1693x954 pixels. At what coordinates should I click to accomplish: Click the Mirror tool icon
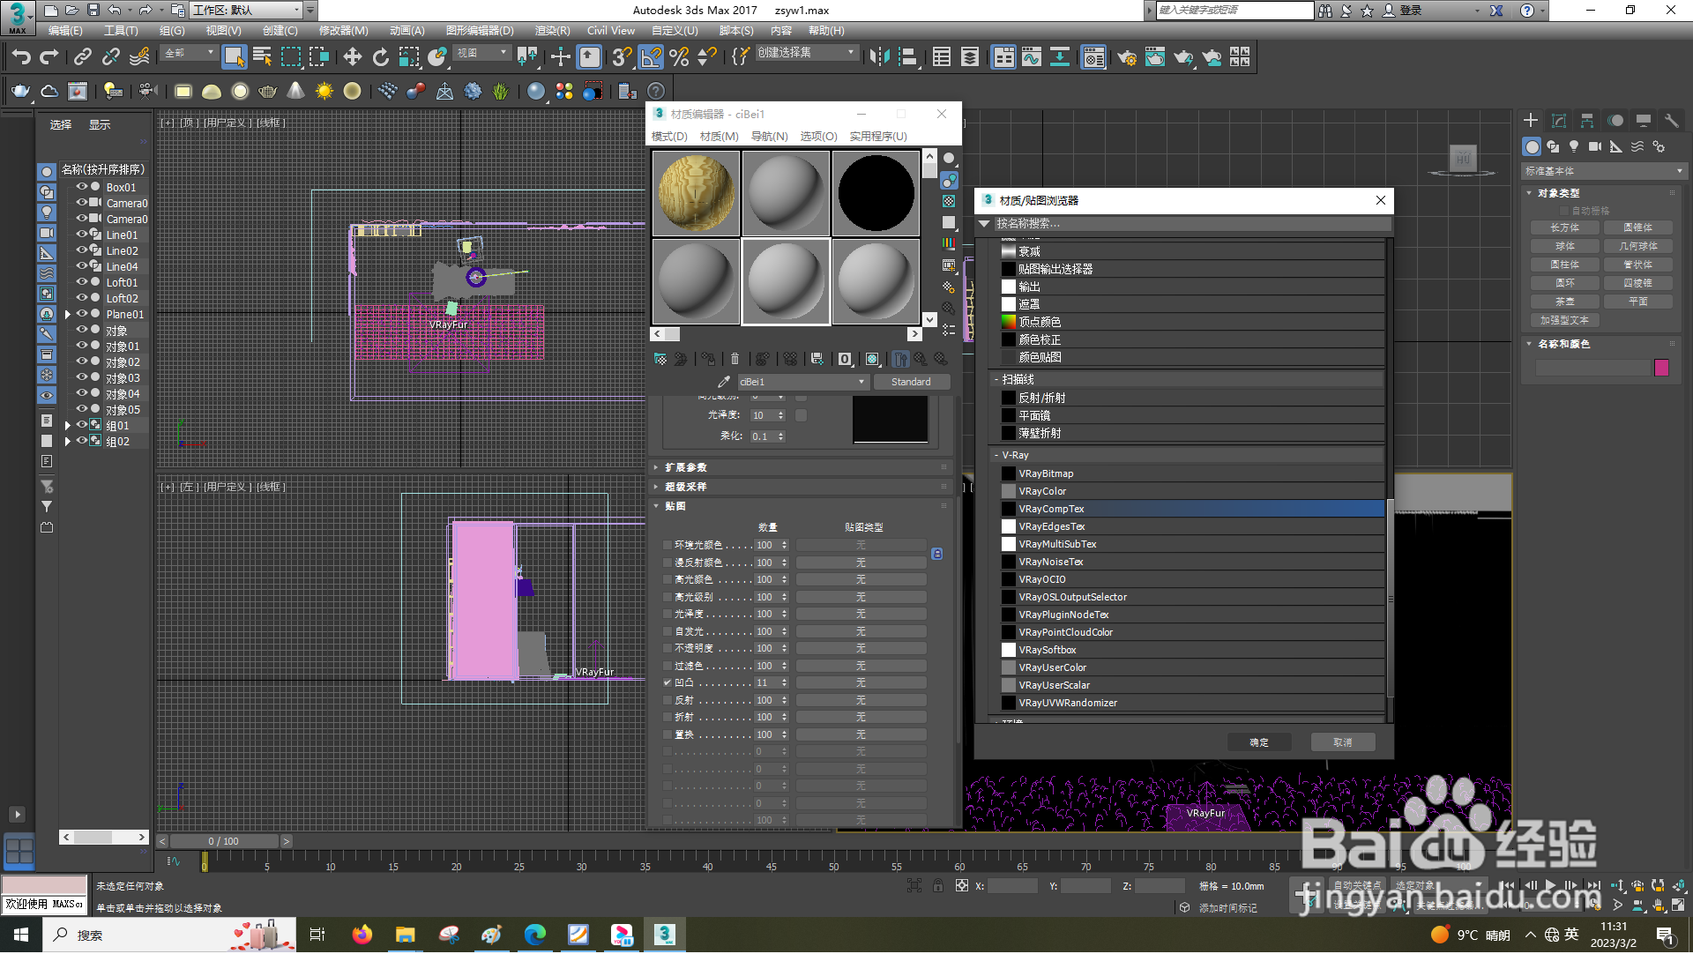[879, 57]
